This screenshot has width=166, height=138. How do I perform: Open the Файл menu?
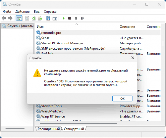[x=7, y=12]
